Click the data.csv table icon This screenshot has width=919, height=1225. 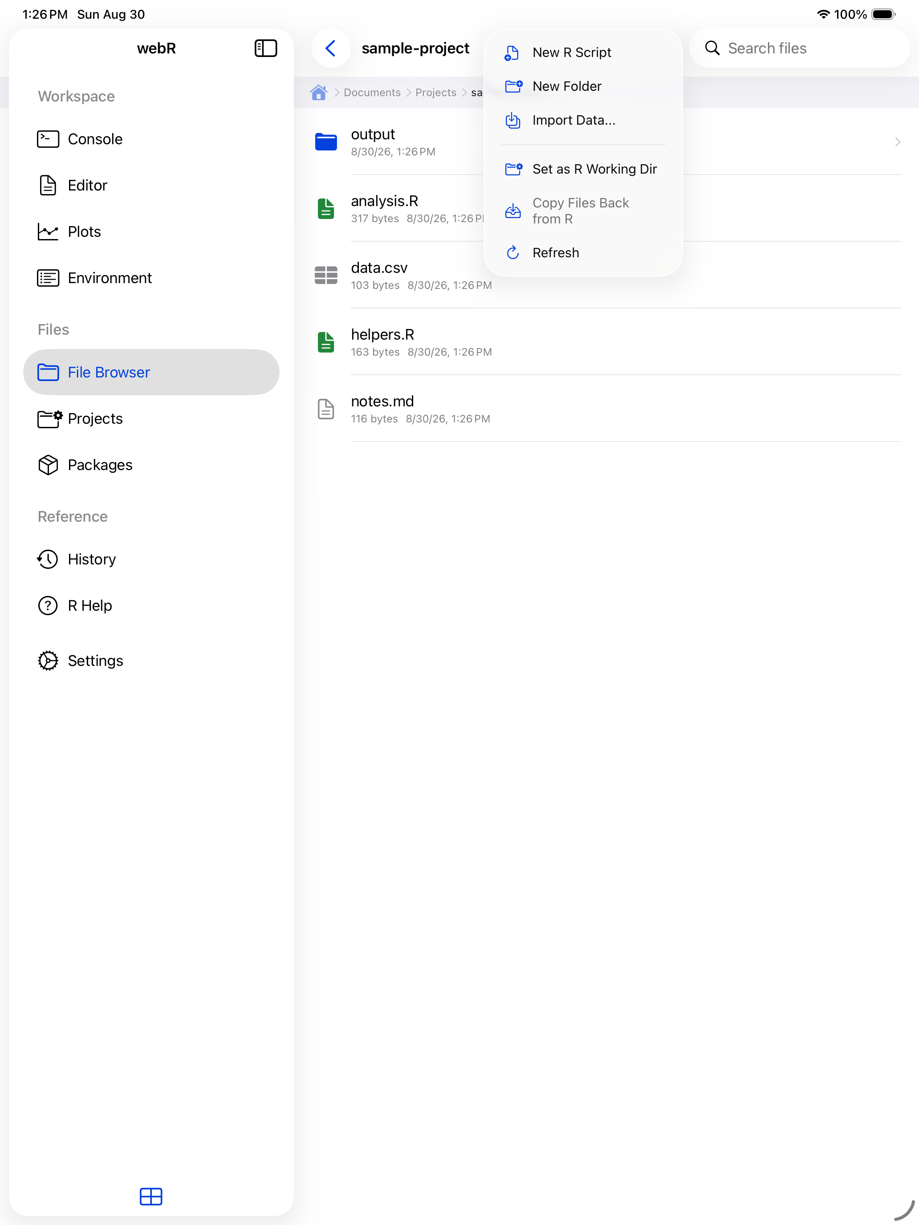(x=326, y=275)
